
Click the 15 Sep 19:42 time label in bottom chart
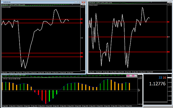pos(129,106)
